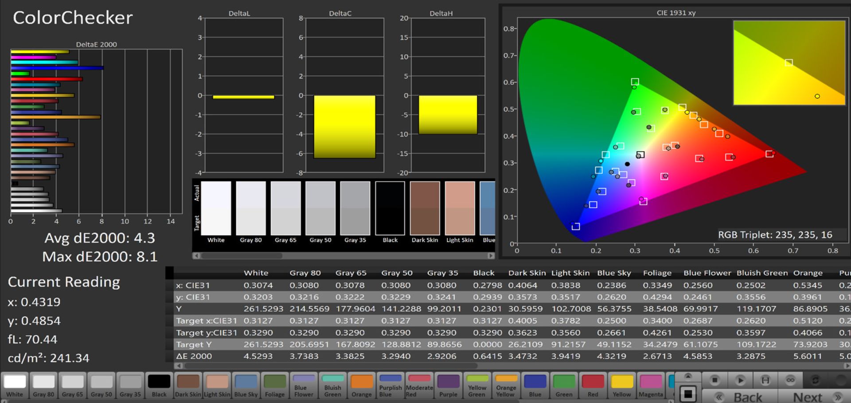Select the Magenta color patch button
851x403 pixels.
click(651, 386)
